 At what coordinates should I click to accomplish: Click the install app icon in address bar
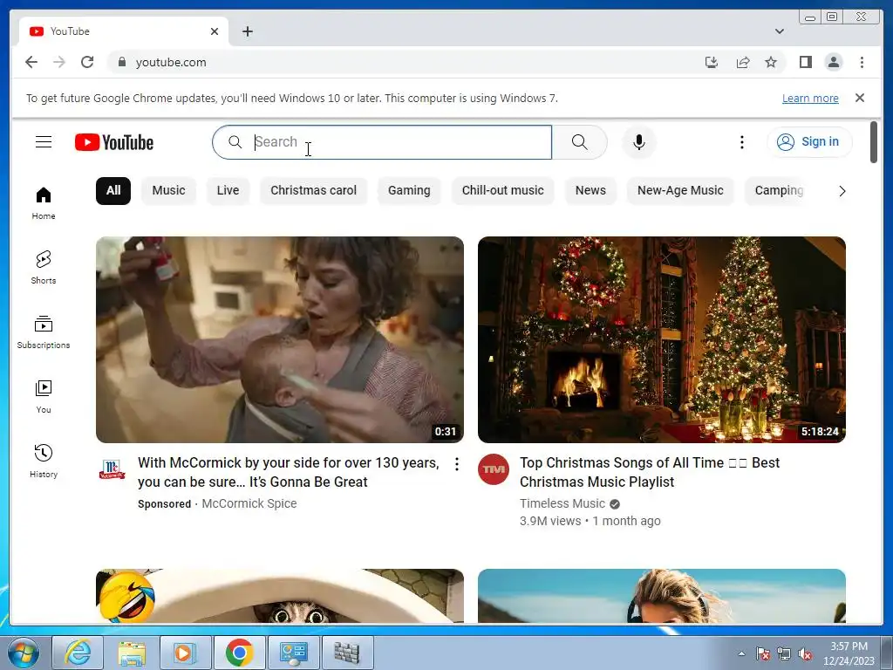pyautogui.click(x=712, y=62)
